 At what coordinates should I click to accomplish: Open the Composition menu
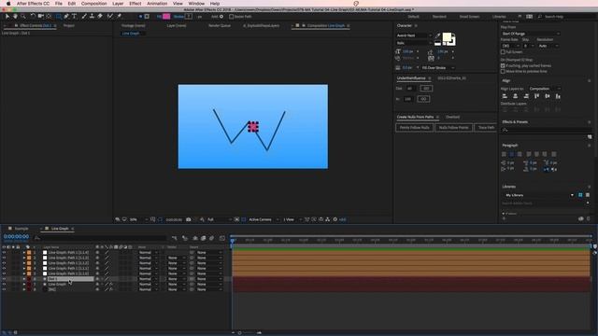[93, 4]
